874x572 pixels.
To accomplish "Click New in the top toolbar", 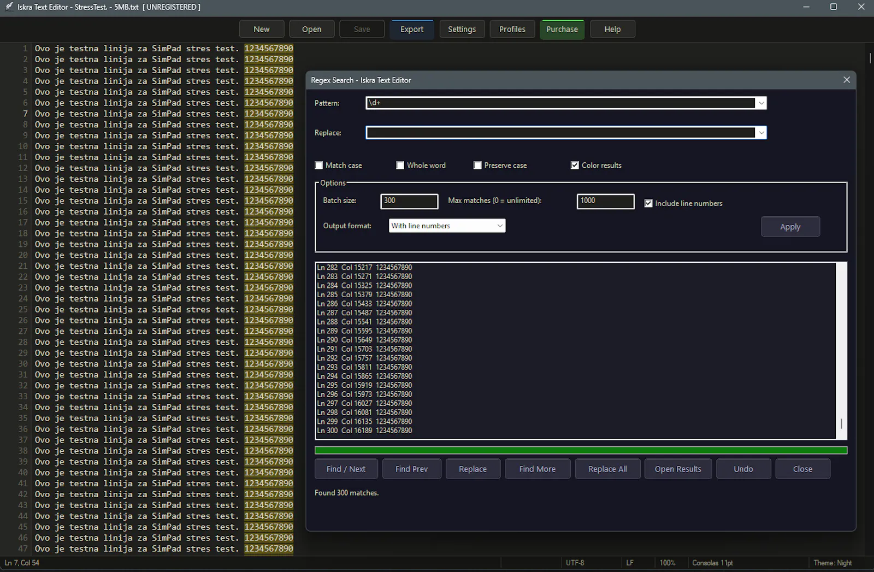I will [262, 30].
